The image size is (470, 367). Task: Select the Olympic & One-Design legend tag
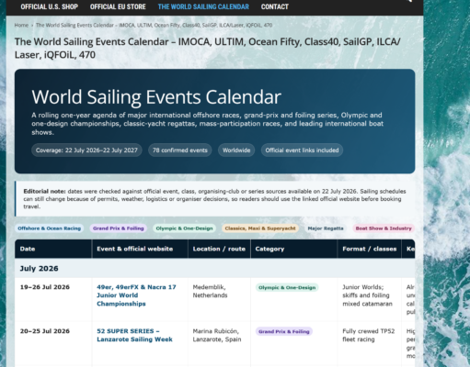click(184, 228)
